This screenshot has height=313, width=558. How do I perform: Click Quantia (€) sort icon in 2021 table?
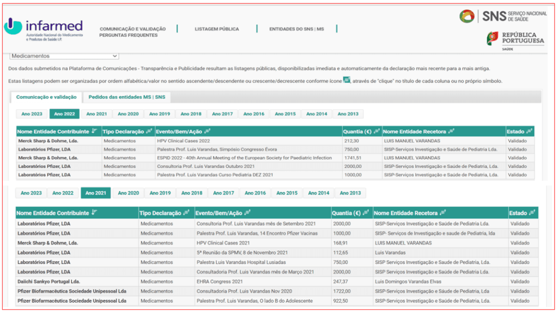[366, 213]
